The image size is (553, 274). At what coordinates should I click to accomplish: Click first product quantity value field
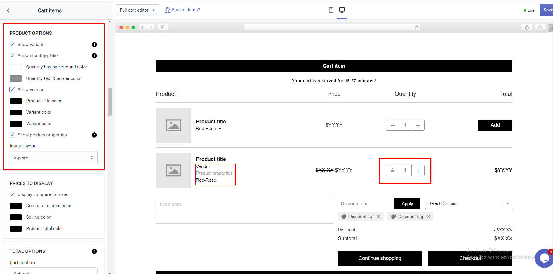click(405, 125)
